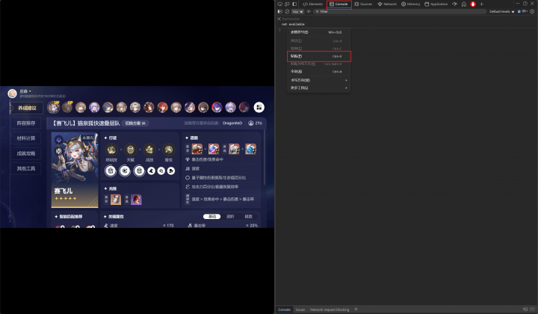Click the 普攻 trace icon
Viewport: 538px width, 314px height.
[x=168, y=150]
